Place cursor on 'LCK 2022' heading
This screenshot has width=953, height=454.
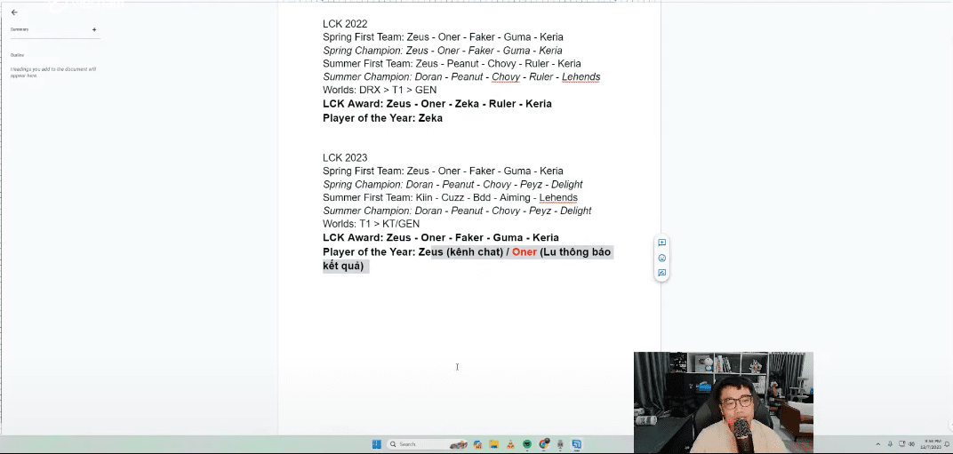pos(345,24)
